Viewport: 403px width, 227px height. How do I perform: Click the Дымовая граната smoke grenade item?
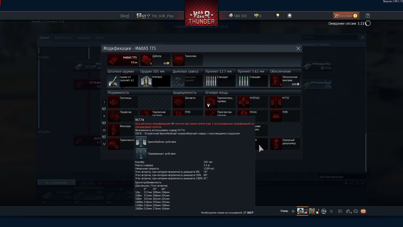tap(188, 81)
